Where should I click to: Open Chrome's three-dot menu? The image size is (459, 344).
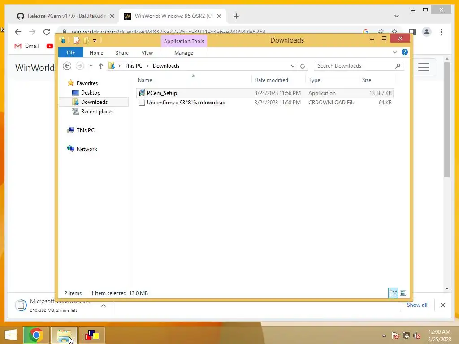441,32
